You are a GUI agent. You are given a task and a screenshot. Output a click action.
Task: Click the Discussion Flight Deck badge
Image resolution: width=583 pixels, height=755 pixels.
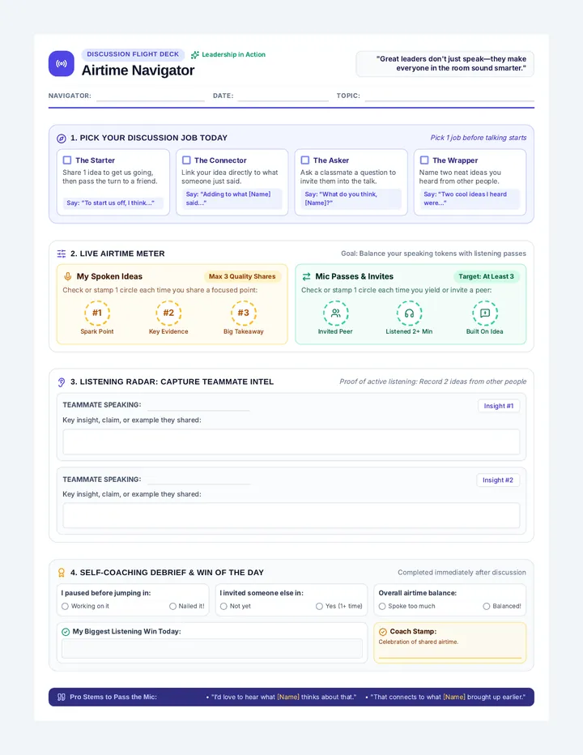pos(133,54)
